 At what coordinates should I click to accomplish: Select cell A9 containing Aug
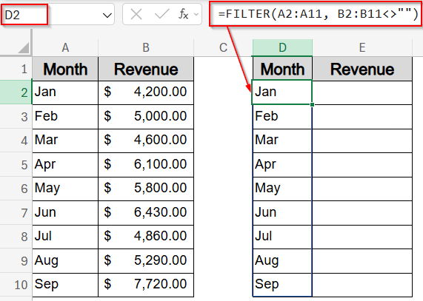tap(65, 260)
